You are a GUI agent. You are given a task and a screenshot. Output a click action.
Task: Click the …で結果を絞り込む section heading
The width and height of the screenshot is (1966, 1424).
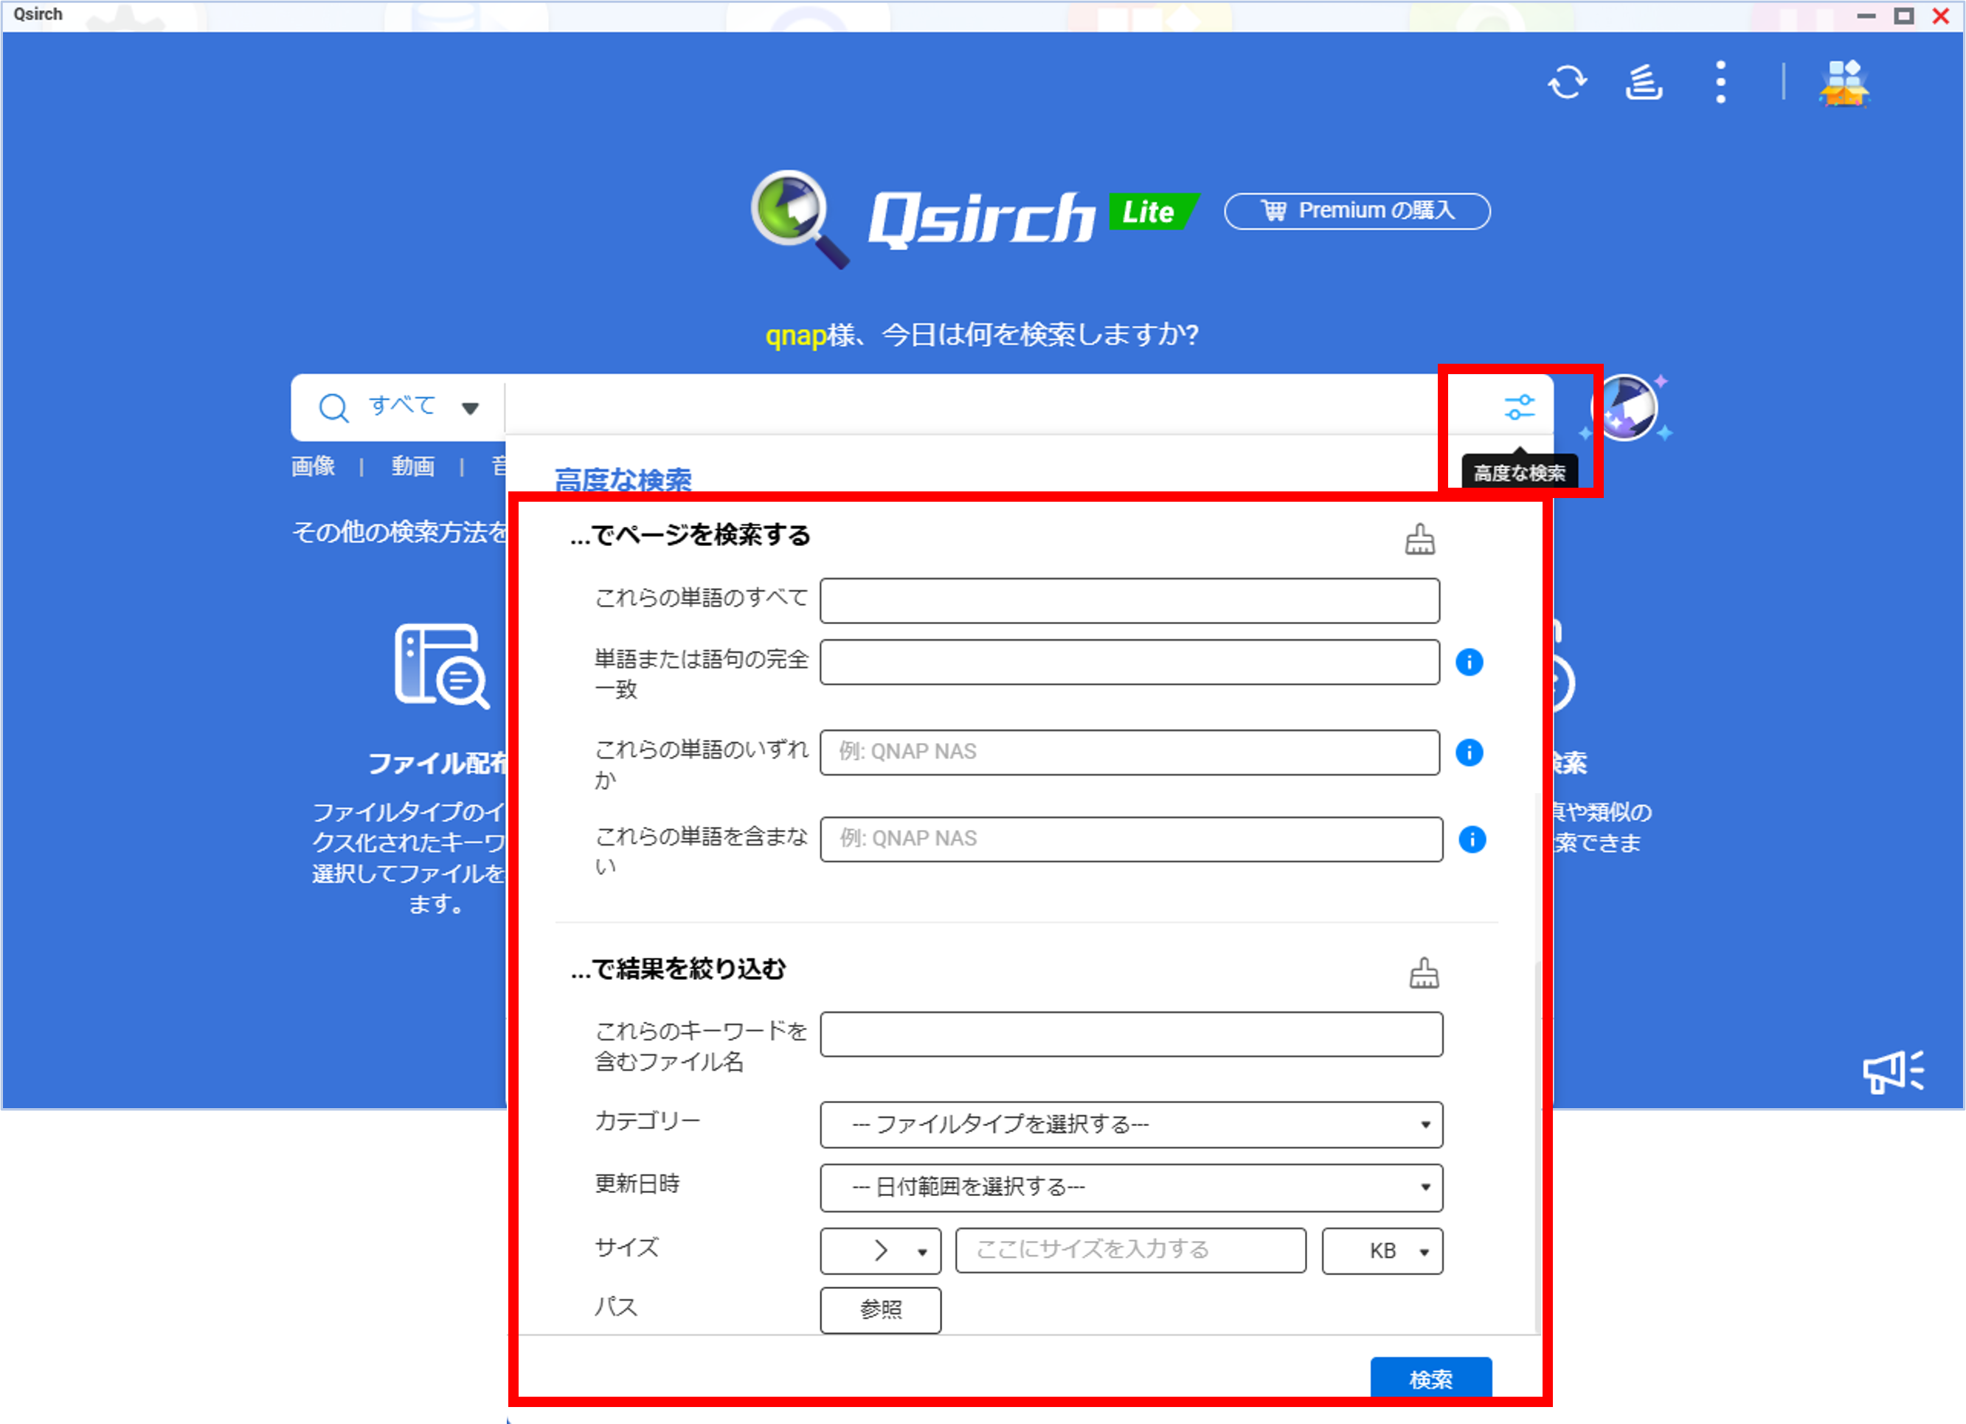tap(678, 969)
